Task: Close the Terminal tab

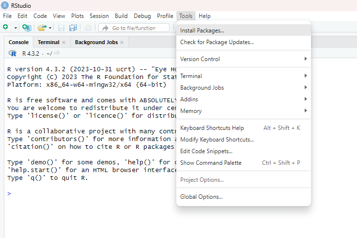Action: tap(63, 43)
